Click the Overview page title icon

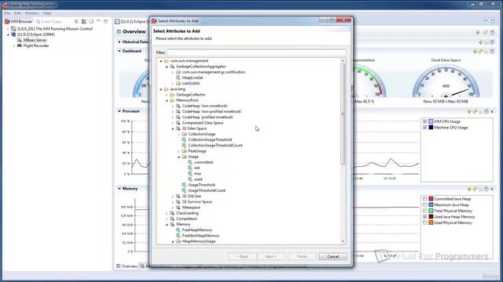coord(119,31)
